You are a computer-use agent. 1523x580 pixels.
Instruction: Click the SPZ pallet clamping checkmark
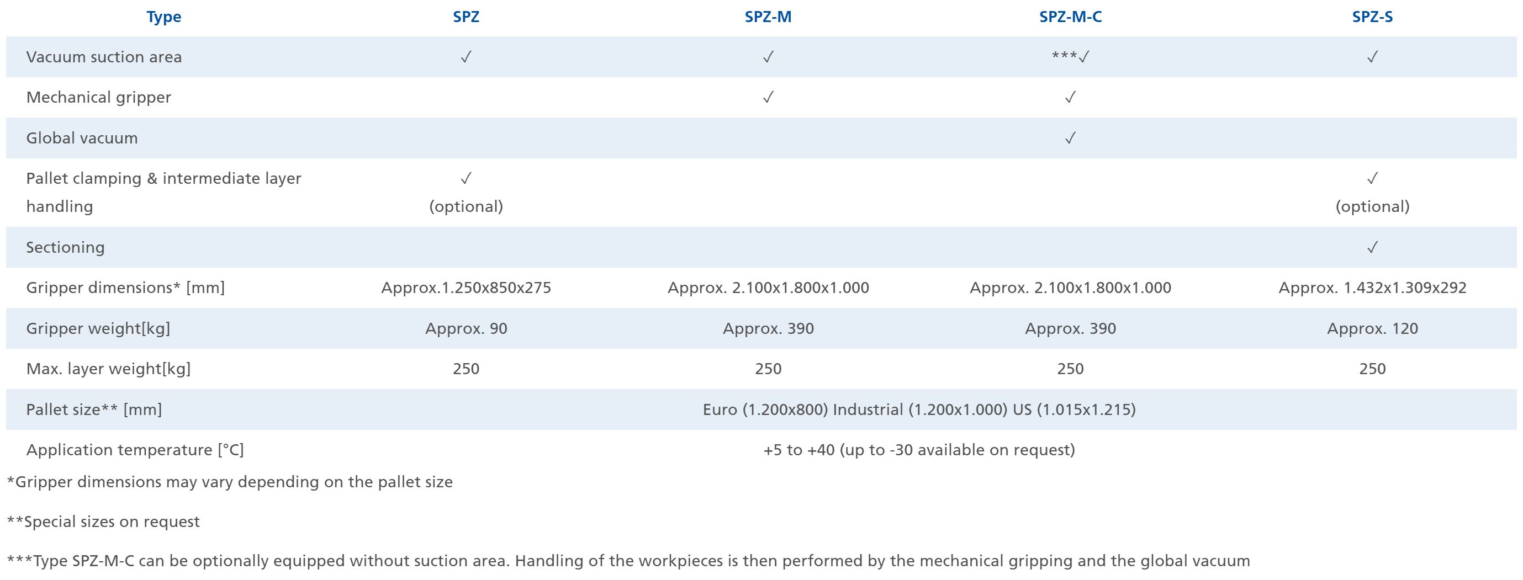tap(466, 178)
